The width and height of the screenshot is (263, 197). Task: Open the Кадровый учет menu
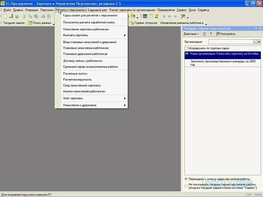tap(97, 10)
